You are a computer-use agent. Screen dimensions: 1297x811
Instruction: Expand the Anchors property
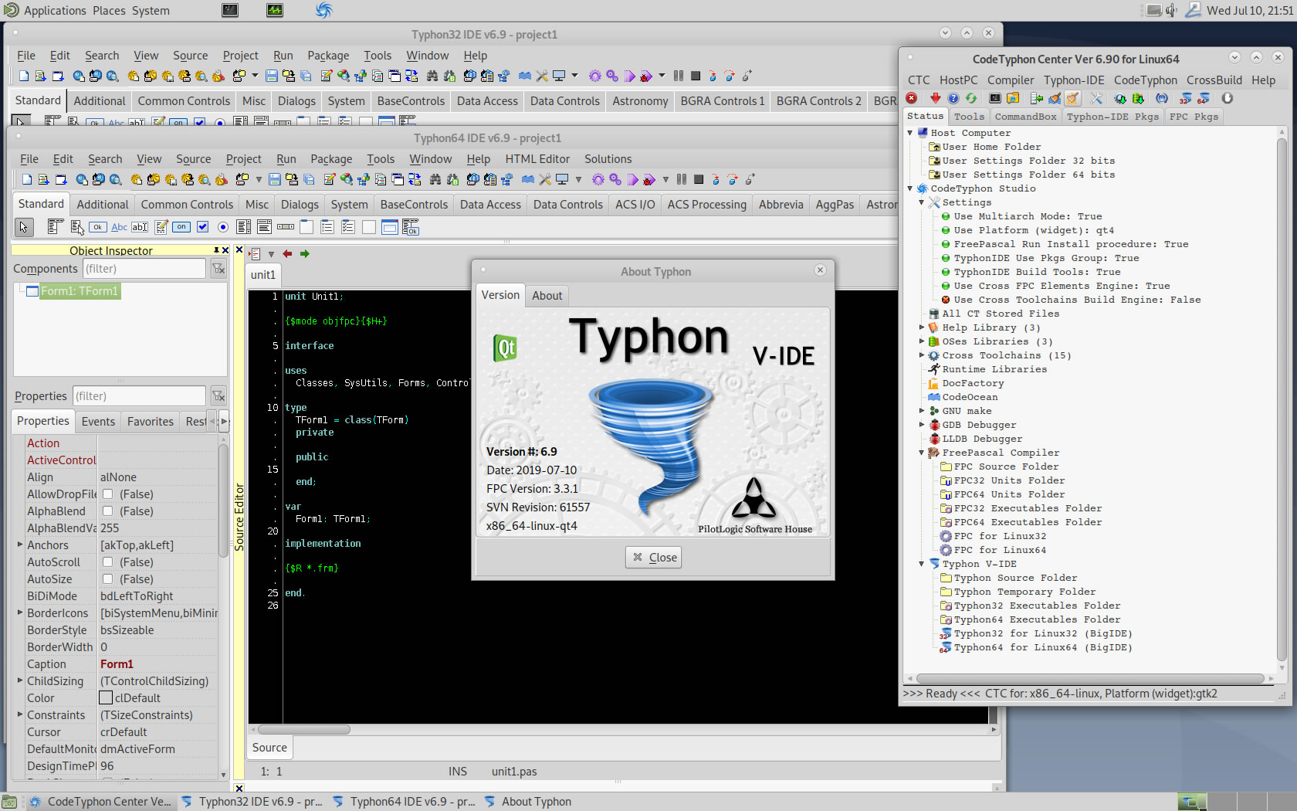[20, 545]
